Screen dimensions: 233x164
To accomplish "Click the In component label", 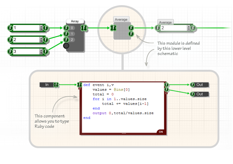I will [x=47, y=85].
